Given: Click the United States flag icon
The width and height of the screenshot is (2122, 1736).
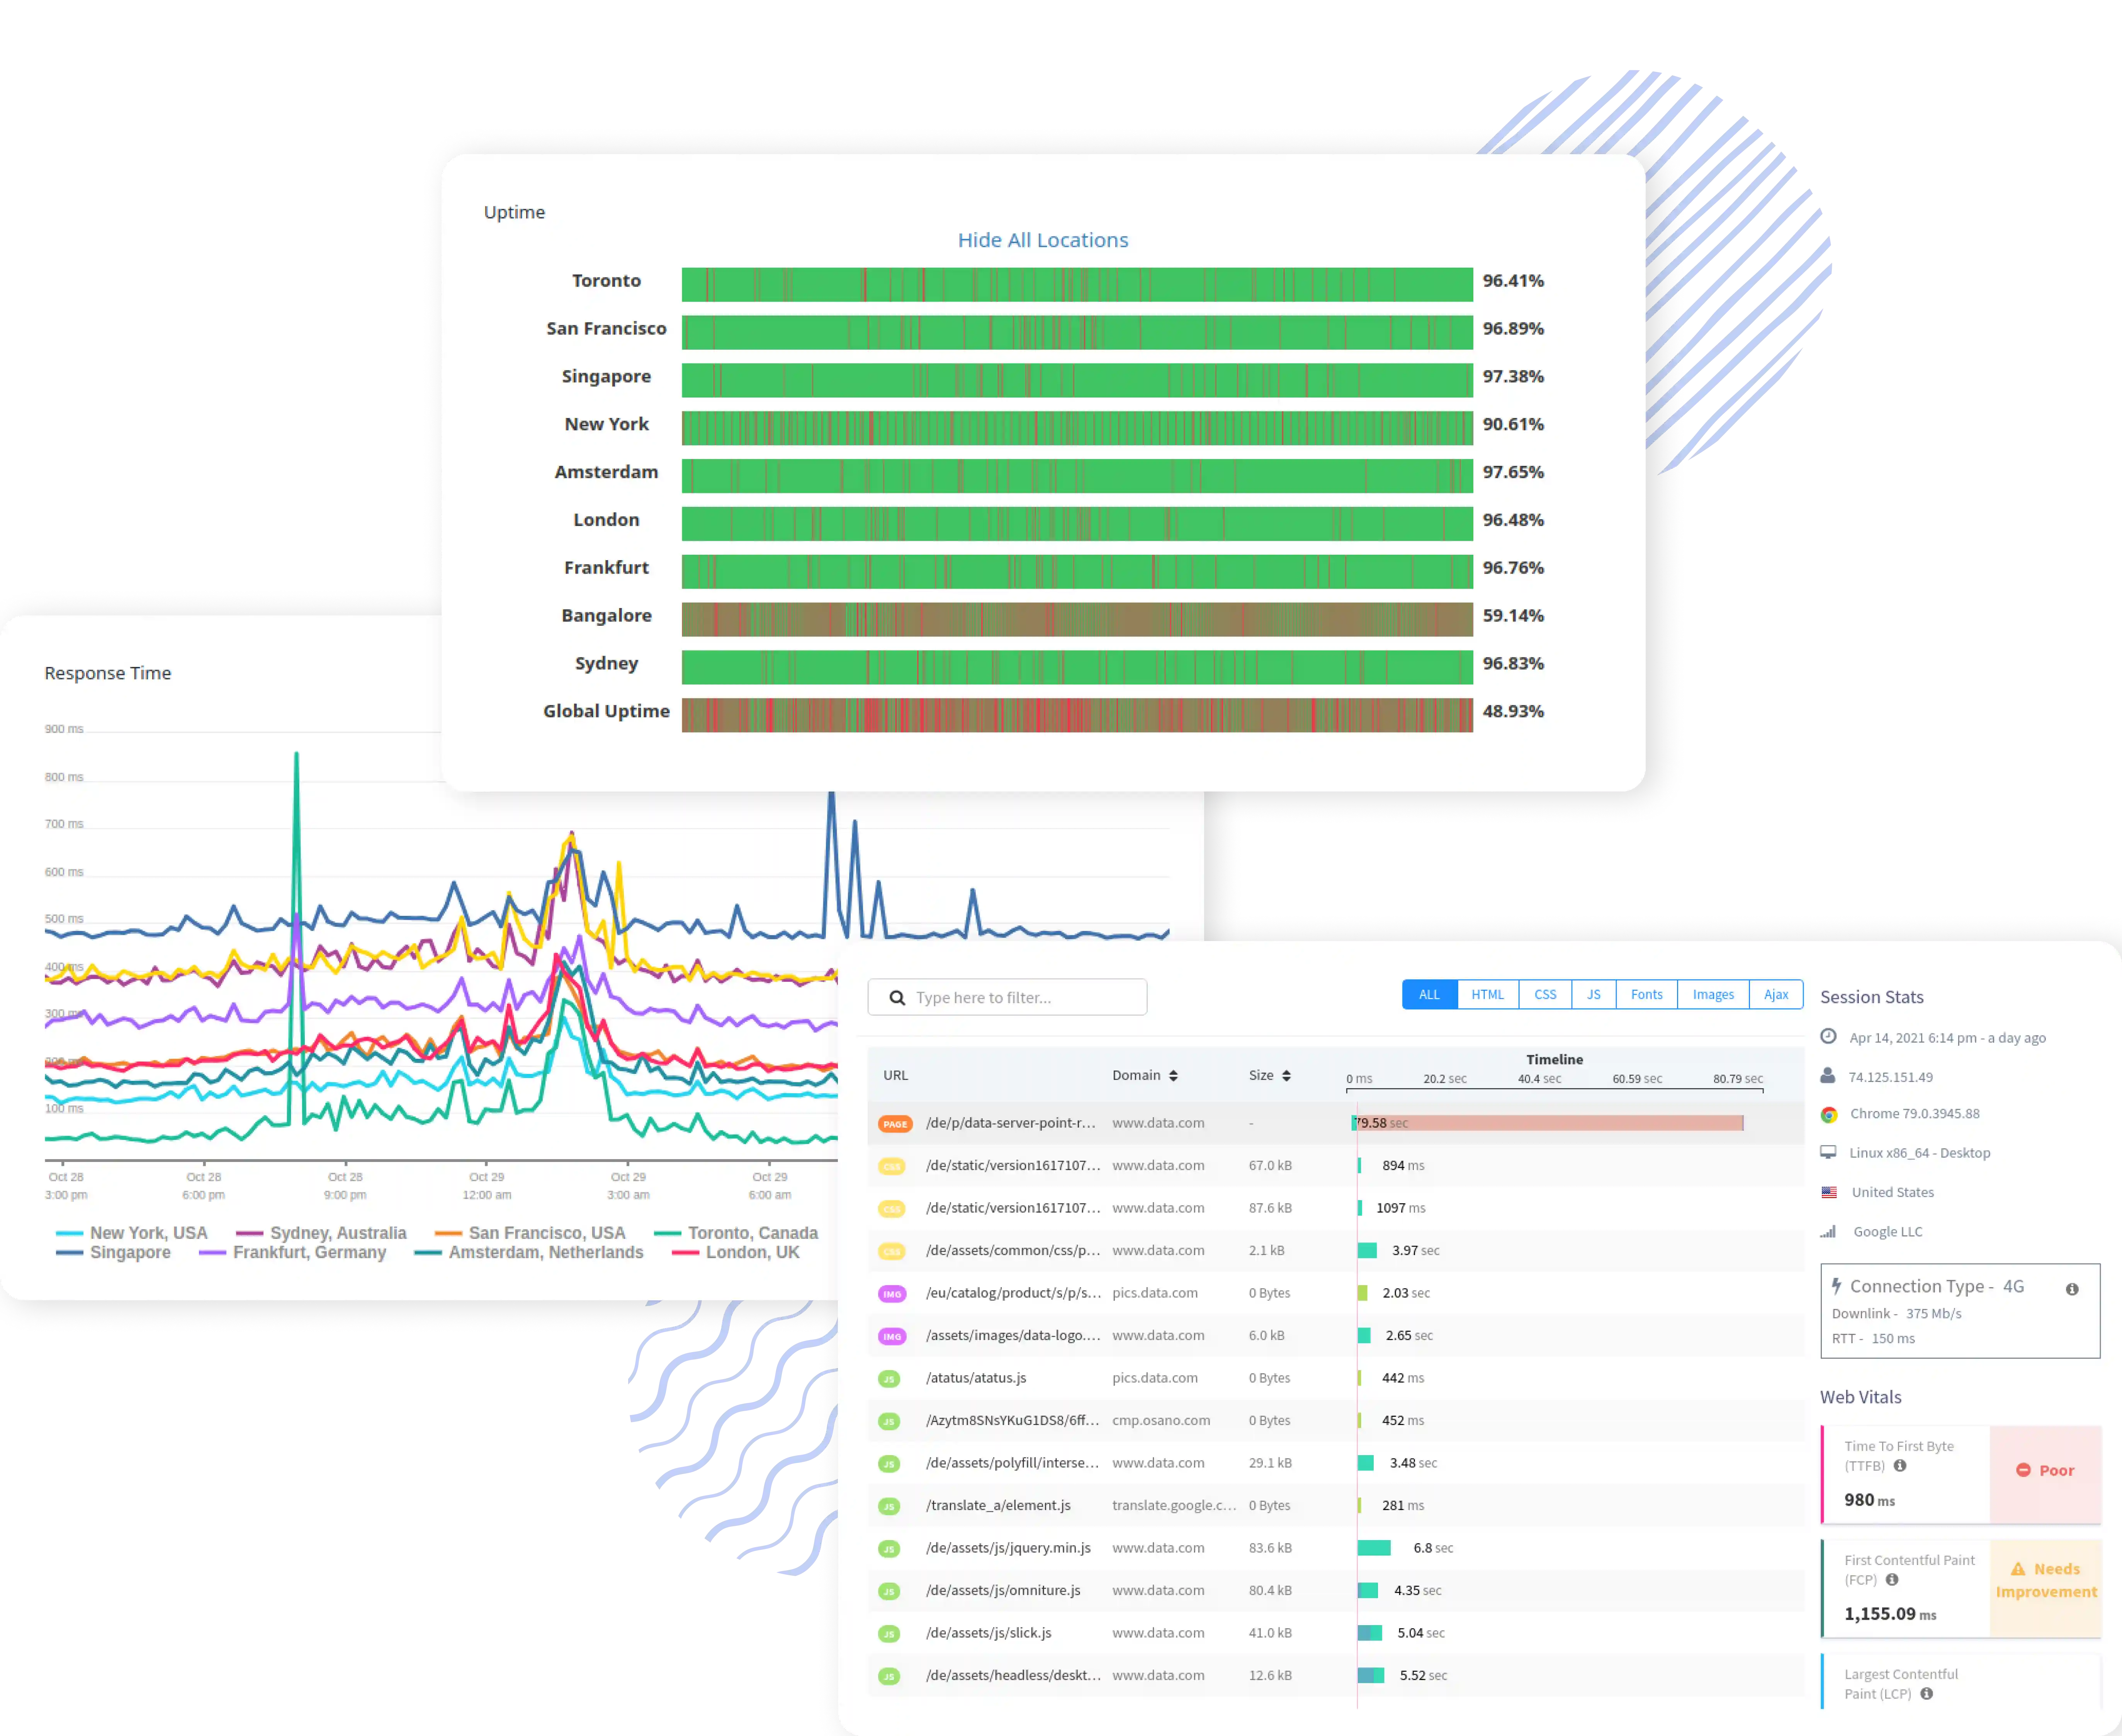Looking at the screenshot, I should tap(1829, 1192).
